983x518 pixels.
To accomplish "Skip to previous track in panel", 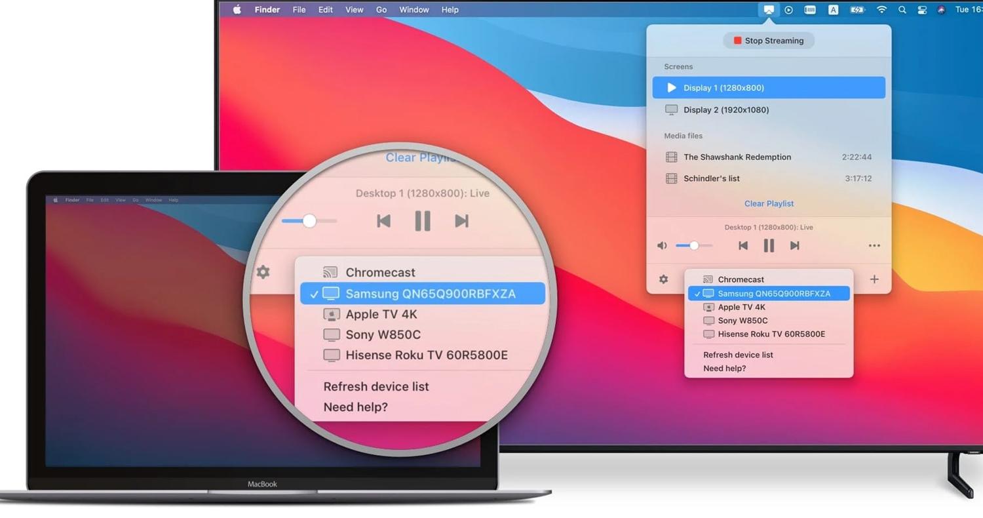I will click(742, 245).
